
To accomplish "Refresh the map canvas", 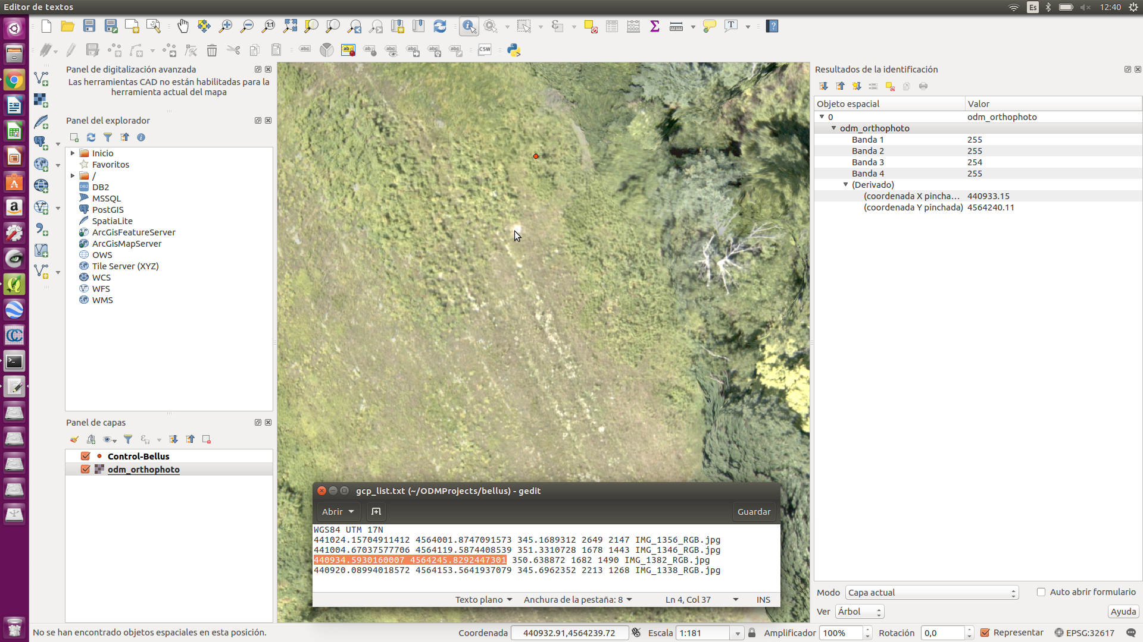I will click(x=440, y=26).
